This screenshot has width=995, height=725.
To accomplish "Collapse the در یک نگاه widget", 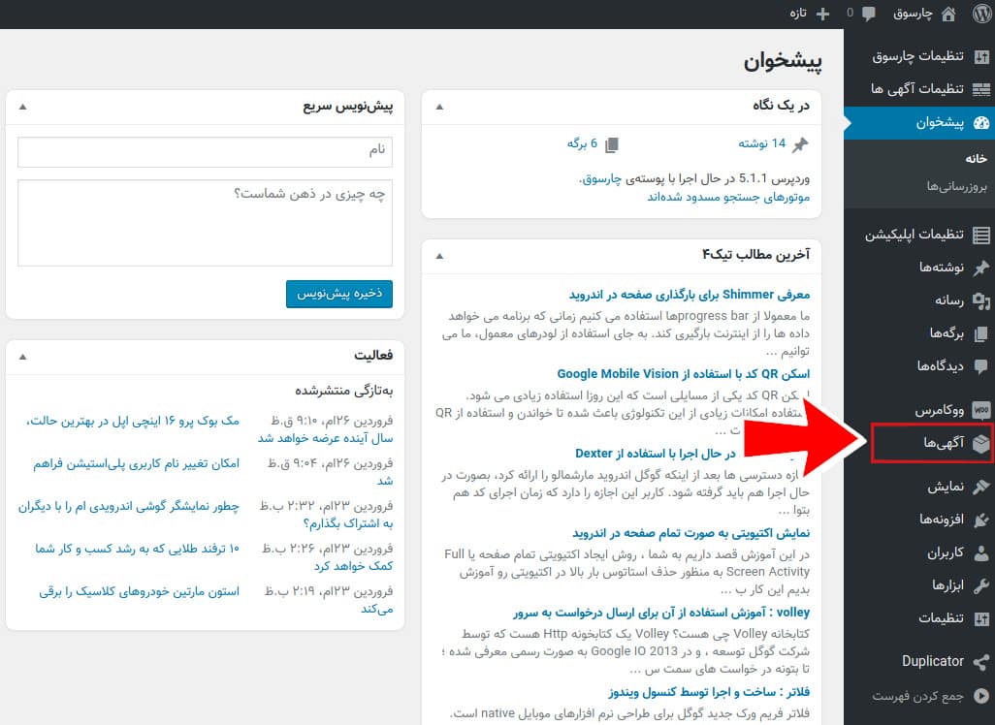I will click(439, 107).
